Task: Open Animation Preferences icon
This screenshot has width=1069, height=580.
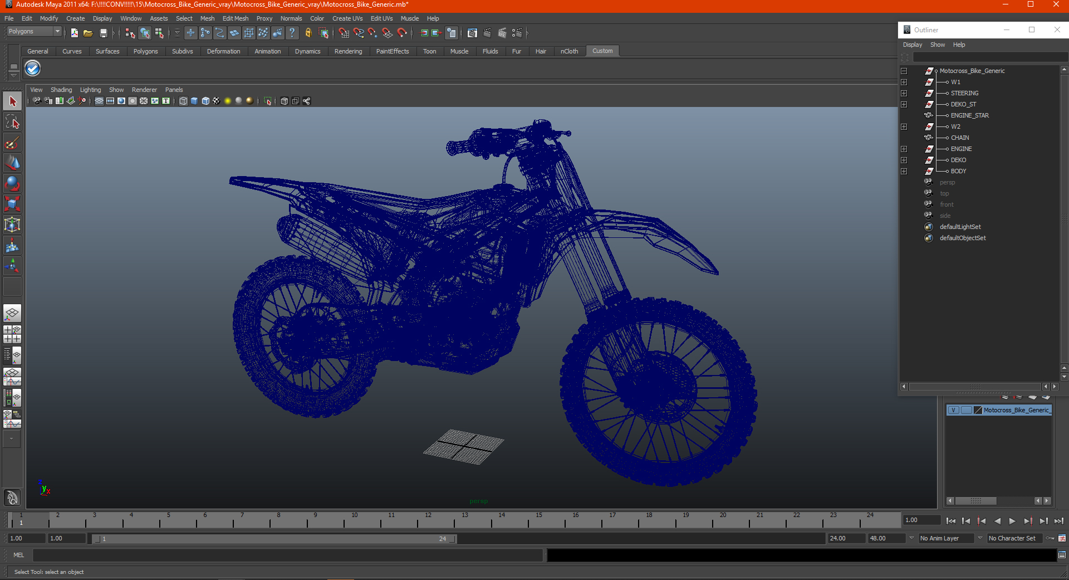Action: point(1062,538)
